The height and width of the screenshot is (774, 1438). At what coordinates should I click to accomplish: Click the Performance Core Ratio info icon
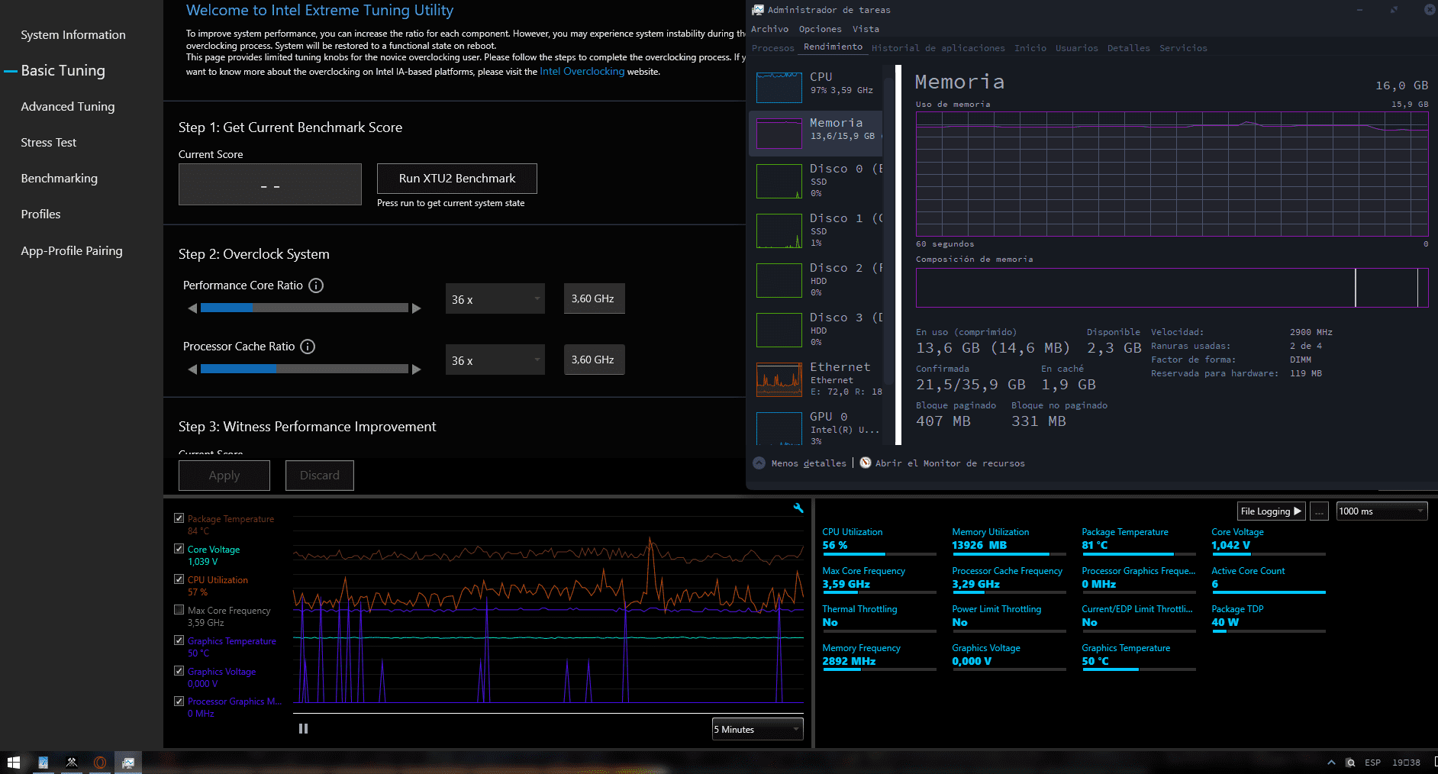316,285
